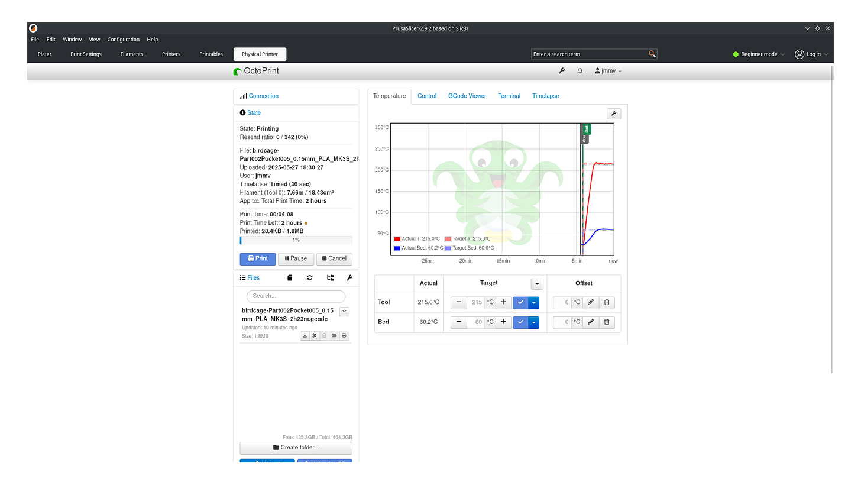
Task: Click the Log in user icon
Action: pyautogui.click(x=799, y=54)
